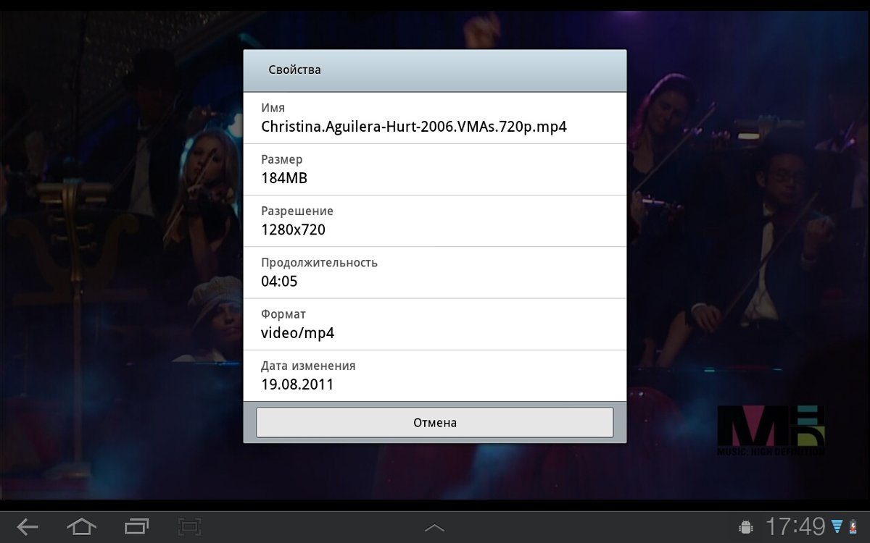Expand the mini apps tray chevron

tap(434, 528)
